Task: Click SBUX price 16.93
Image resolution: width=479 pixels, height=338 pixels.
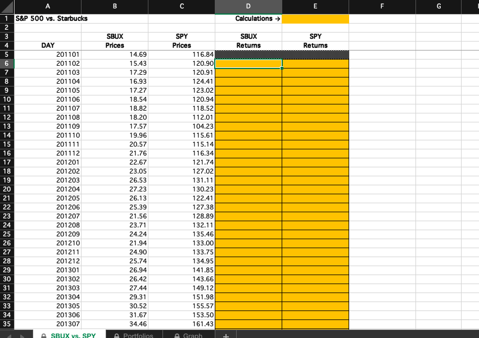Action: pos(115,81)
